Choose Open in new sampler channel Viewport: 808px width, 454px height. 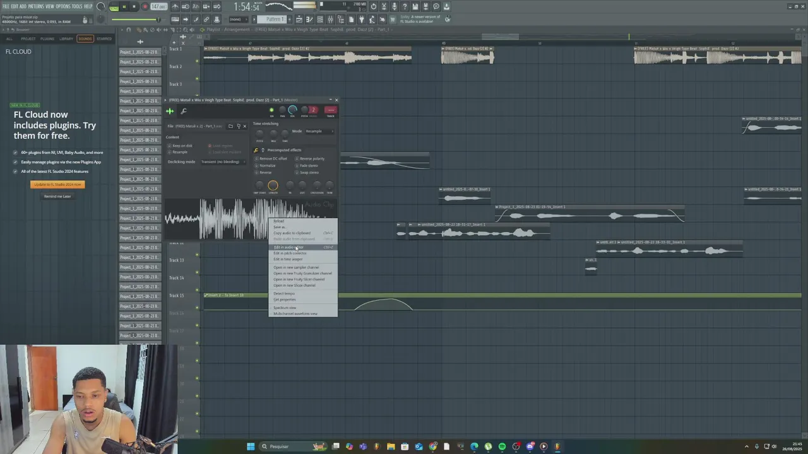pyautogui.click(x=303, y=267)
